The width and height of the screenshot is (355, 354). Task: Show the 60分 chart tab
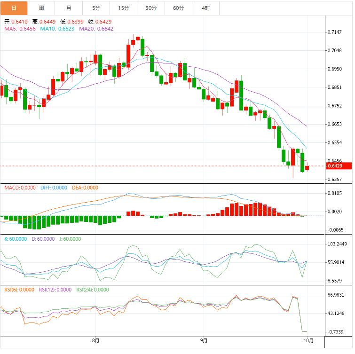[178, 8]
